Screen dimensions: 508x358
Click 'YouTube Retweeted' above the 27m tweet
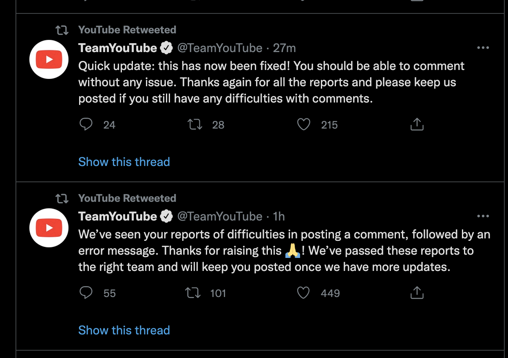click(x=127, y=30)
